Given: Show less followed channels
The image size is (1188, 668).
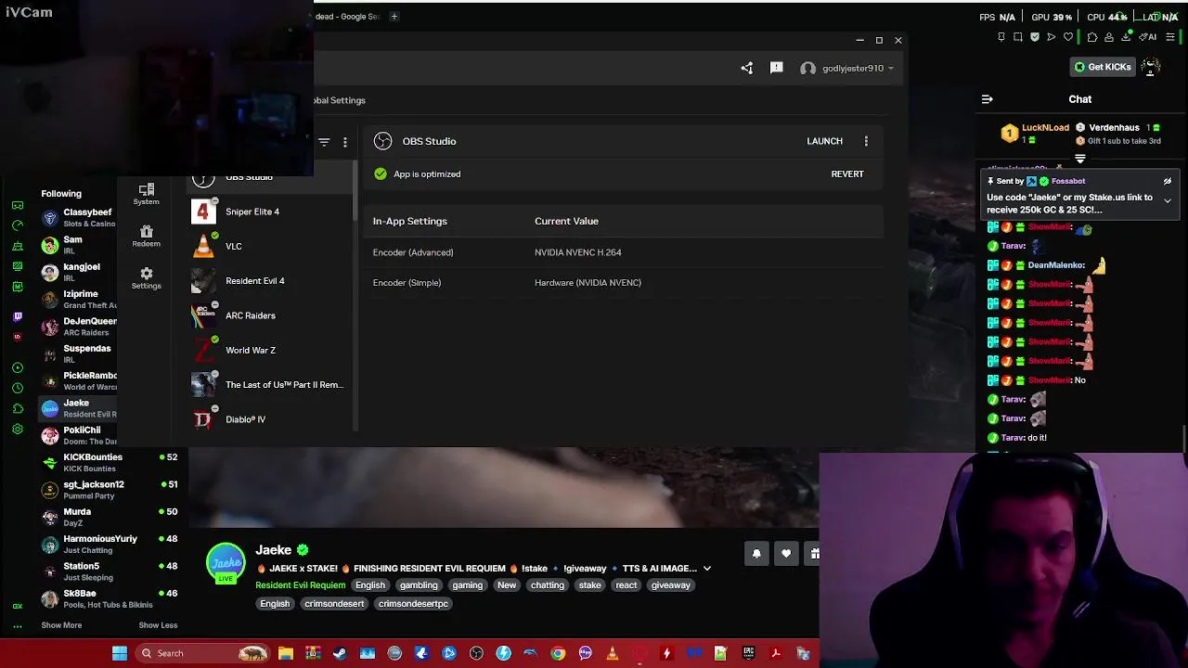Looking at the screenshot, I should click(x=158, y=625).
